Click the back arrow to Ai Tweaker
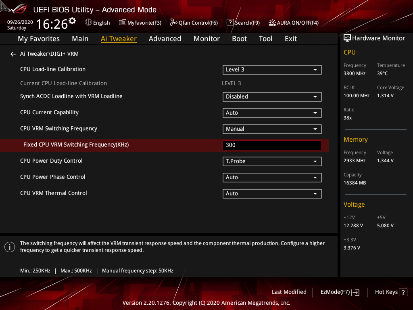 coord(13,54)
